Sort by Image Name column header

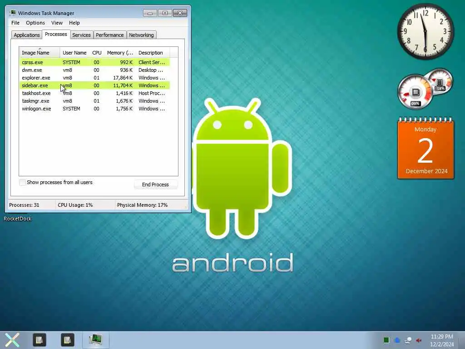pos(40,53)
